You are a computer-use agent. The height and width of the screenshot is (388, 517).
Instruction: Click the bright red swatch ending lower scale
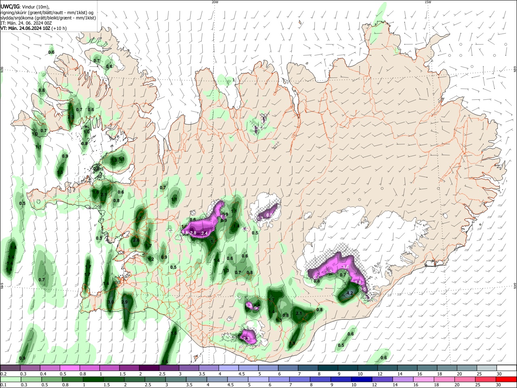pos(507,380)
